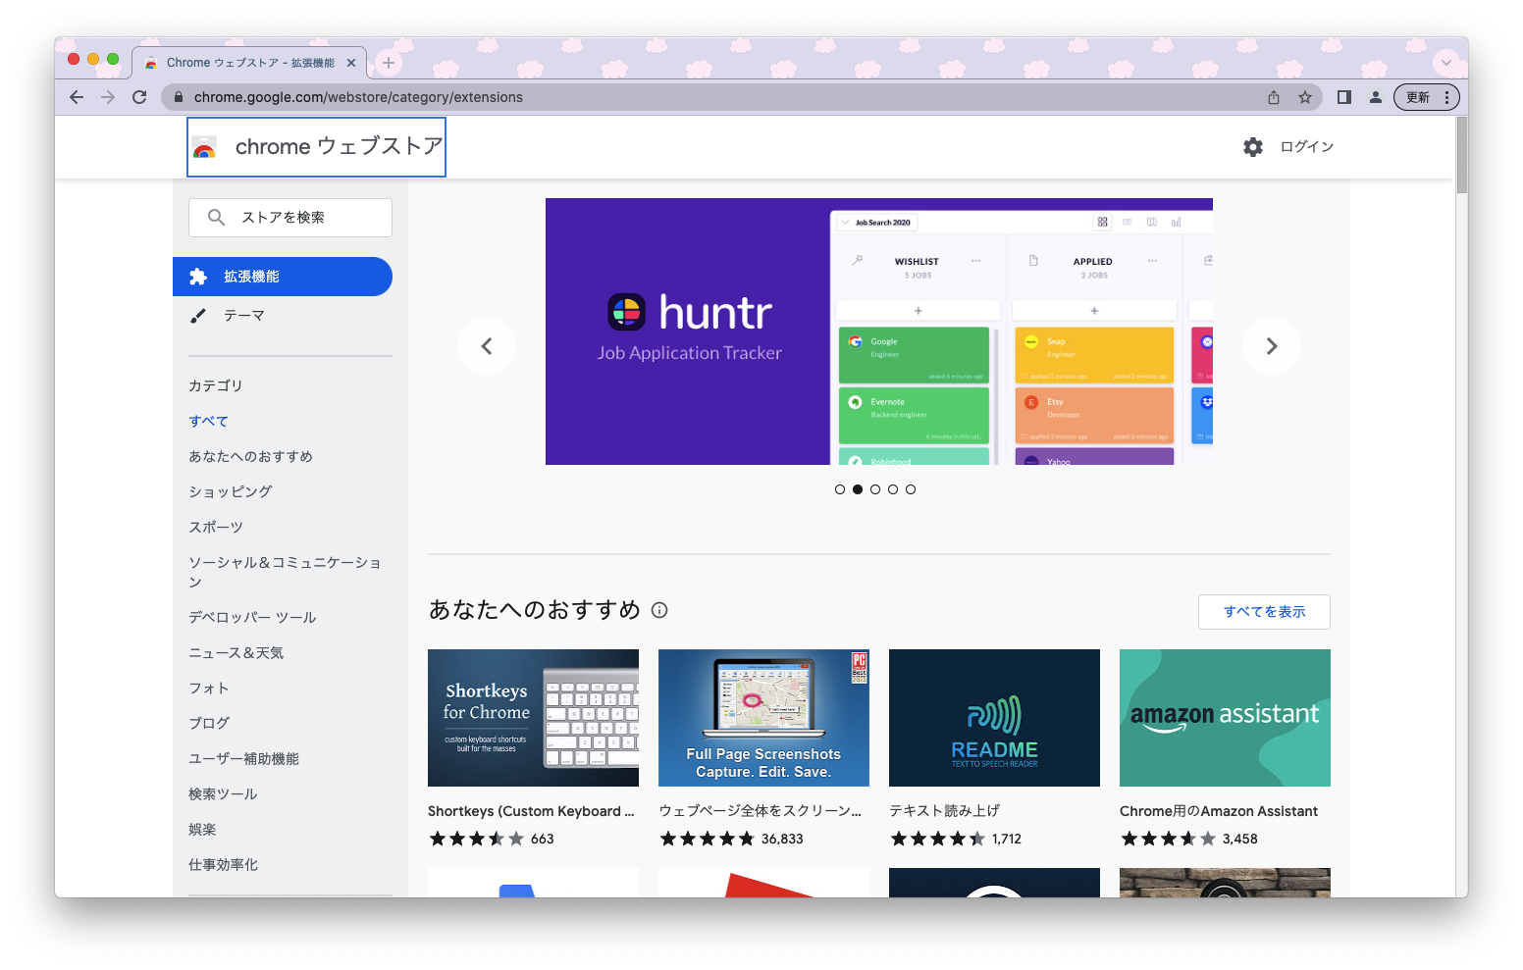
Task: Click the ログイン link
Action: (x=1307, y=147)
